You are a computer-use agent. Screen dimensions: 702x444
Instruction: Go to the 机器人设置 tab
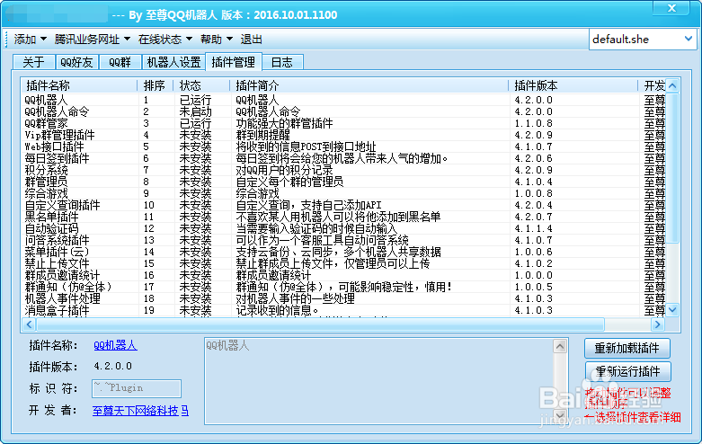coord(173,62)
